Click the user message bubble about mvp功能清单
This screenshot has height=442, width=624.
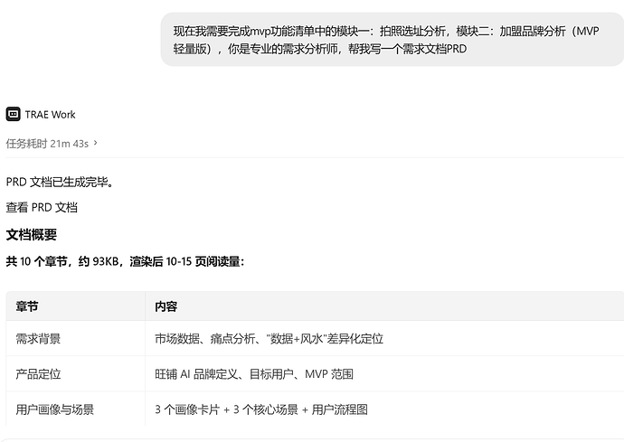pyautogui.click(x=392, y=40)
